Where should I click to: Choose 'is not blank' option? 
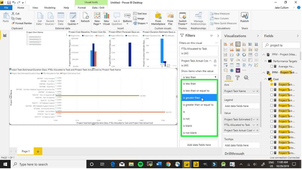(x=199, y=133)
